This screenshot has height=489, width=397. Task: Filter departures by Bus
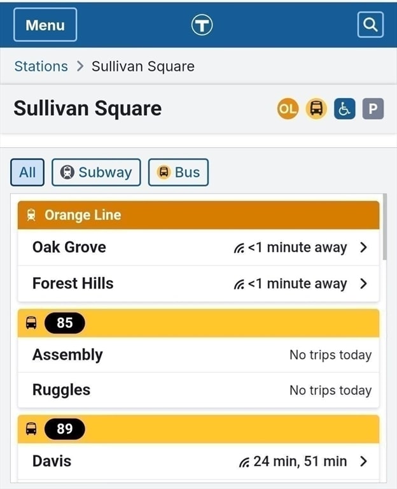click(178, 173)
